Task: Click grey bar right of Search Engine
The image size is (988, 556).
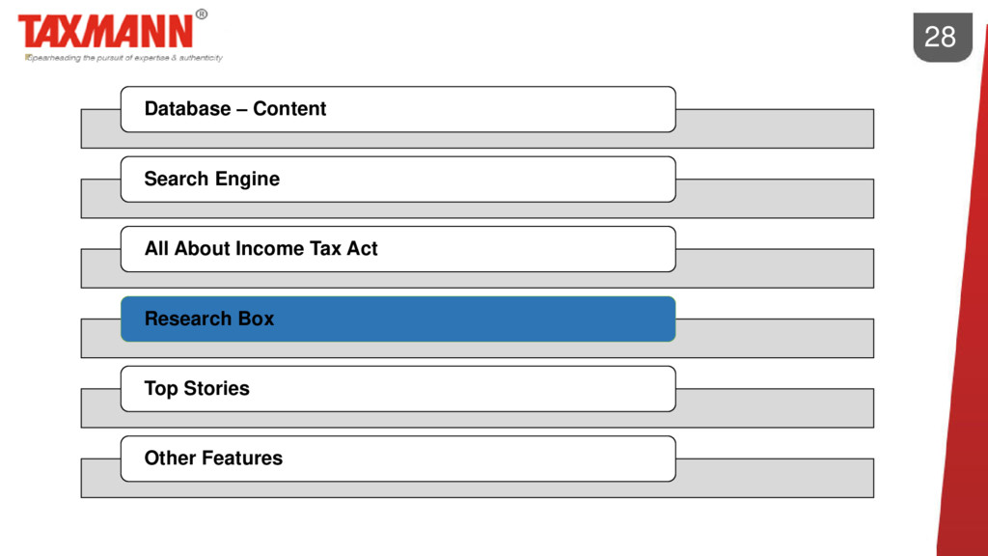Action: coord(775,199)
